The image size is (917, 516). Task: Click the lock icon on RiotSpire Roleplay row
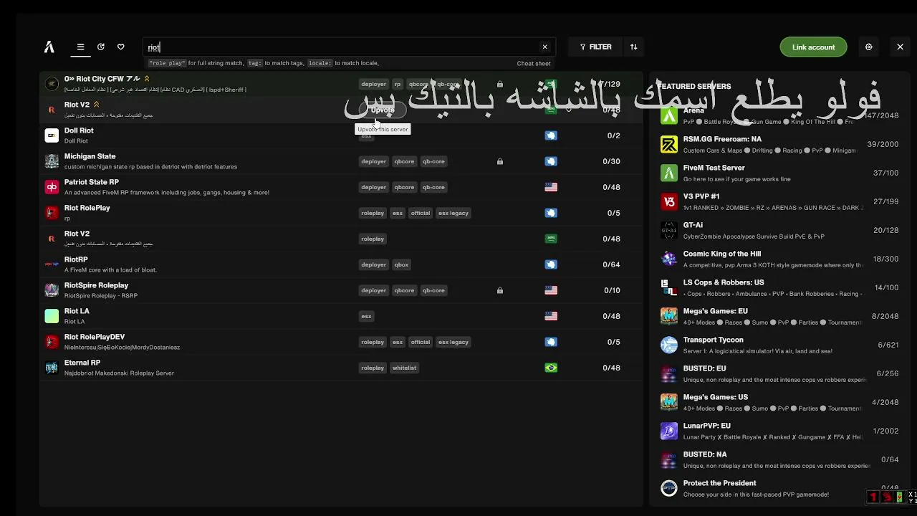point(500,290)
